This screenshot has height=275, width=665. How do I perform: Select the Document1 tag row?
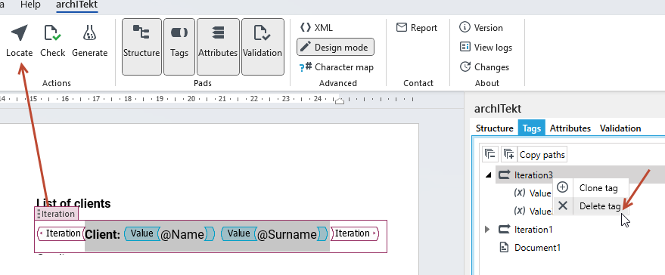(x=537, y=248)
